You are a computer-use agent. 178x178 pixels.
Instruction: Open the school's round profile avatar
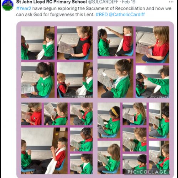pos(8,5)
